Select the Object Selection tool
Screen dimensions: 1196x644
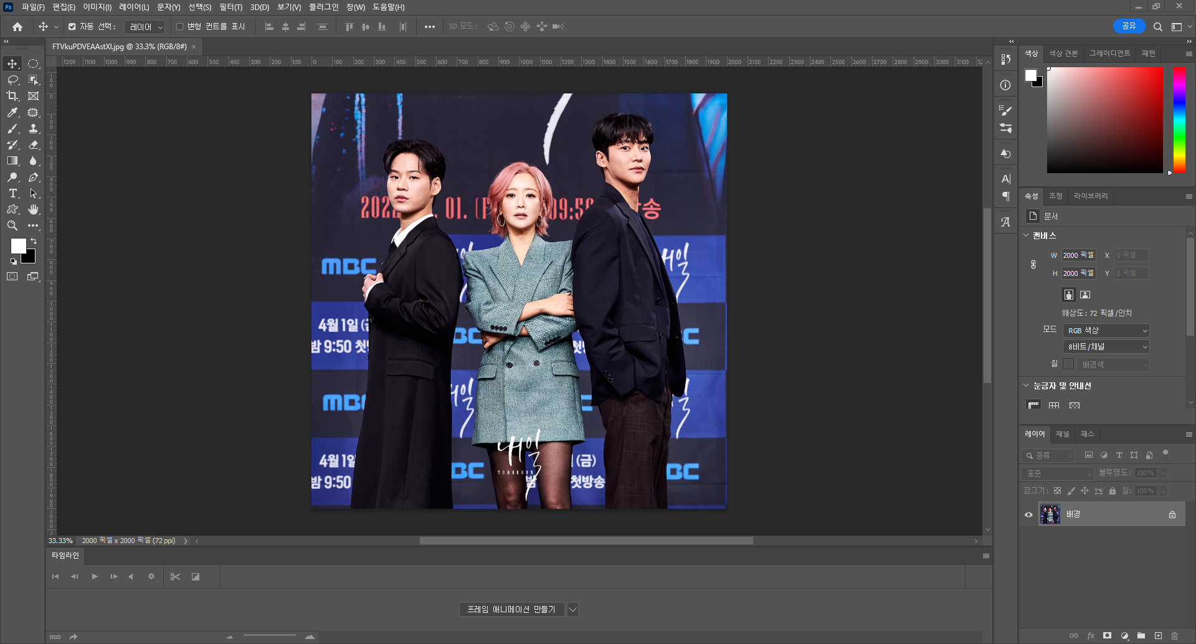tap(34, 80)
